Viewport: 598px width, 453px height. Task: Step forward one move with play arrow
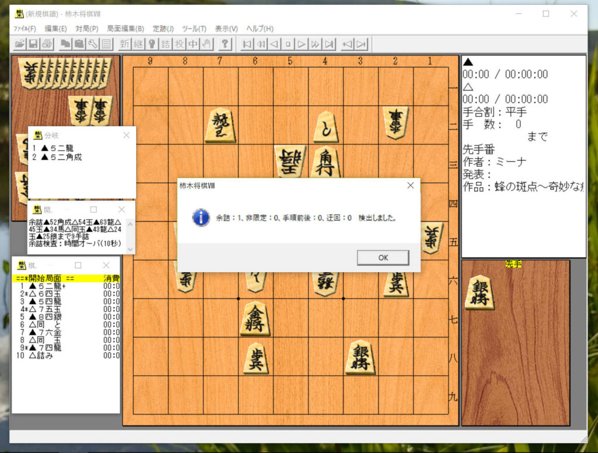(301, 44)
